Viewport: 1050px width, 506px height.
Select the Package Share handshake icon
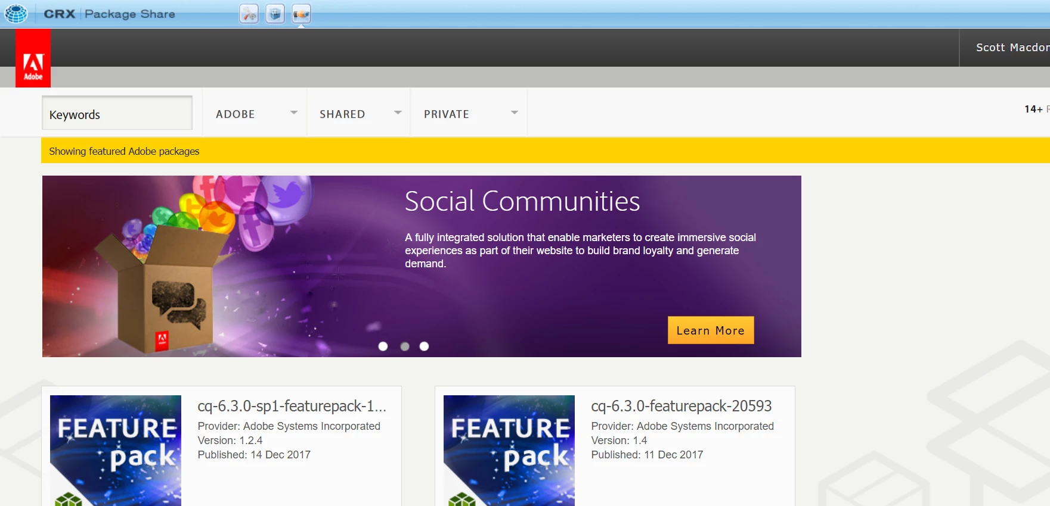[301, 14]
